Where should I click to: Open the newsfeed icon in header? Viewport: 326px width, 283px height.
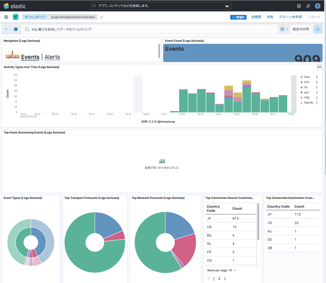pyautogui.click(x=308, y=6)
